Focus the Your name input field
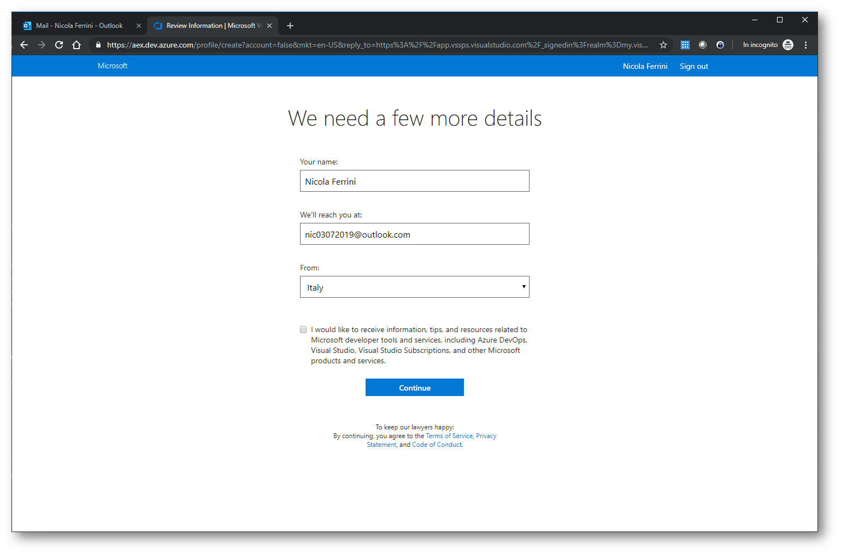Screen dimensions: 841x555 (415, 181)
